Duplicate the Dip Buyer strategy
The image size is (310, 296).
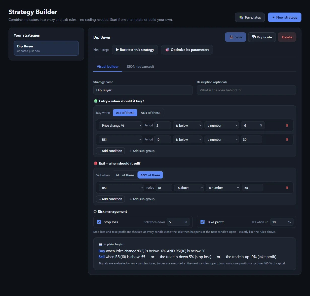tap(262, 37)
